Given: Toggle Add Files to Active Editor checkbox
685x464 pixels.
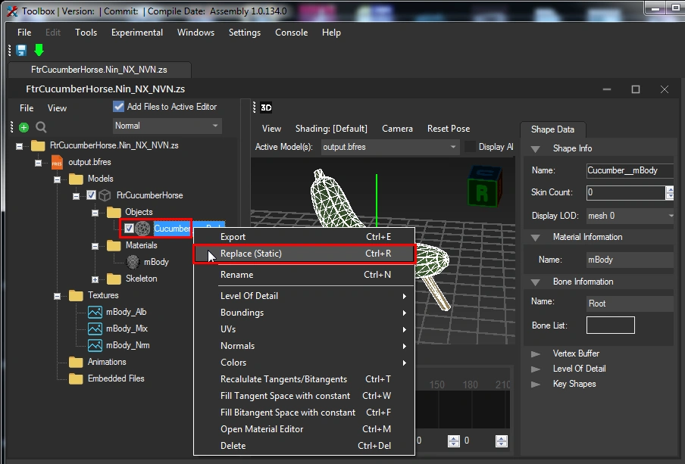Looking at the screenshot, I should point(118,107).
